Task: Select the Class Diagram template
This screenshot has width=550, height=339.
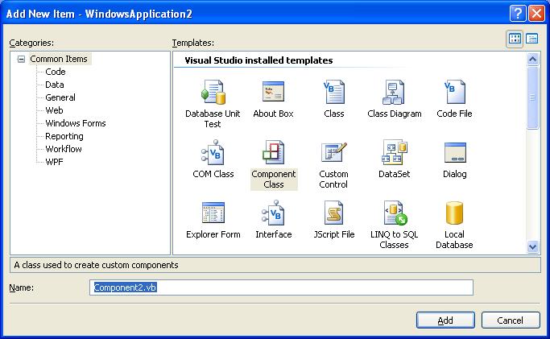Action: coord(395,99)
